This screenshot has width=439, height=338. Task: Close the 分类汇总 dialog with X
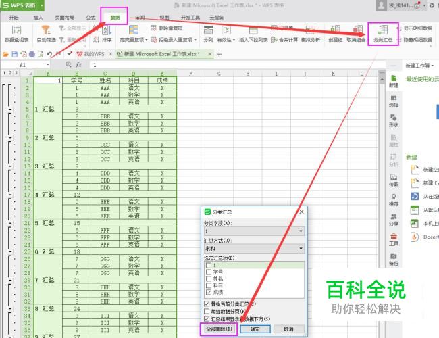coord(301,212)
